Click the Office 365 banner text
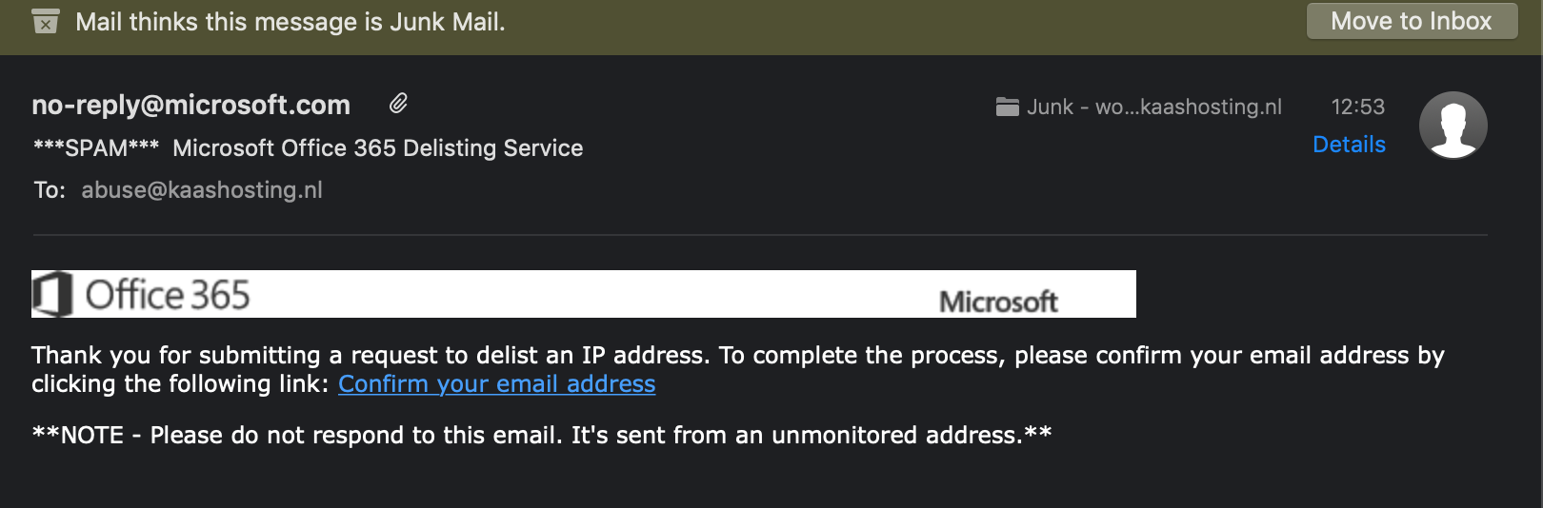1543x508 pixels. point(168,295)
